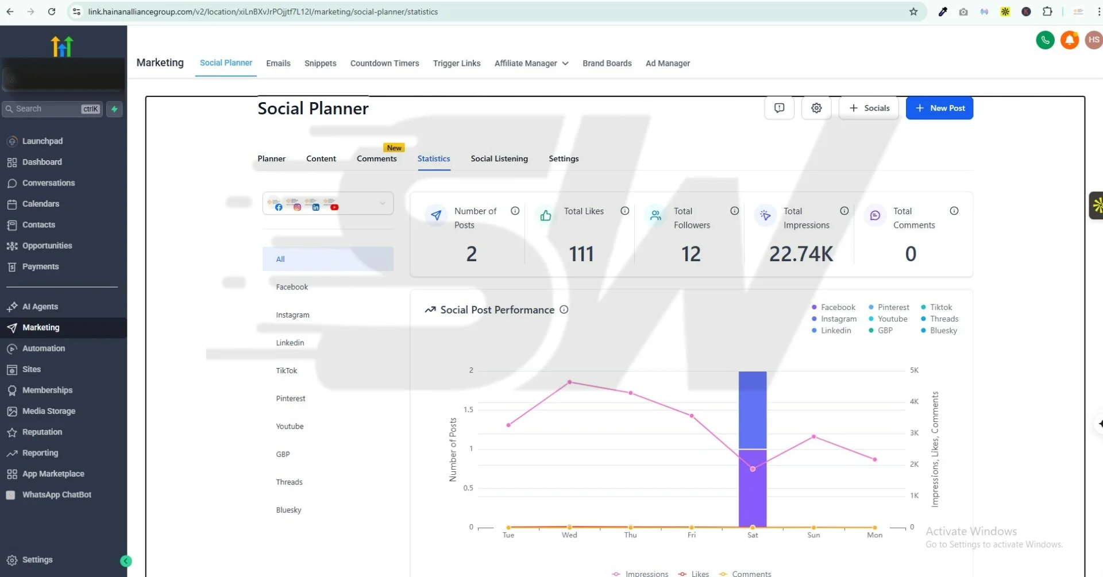The image size is (1103, 577).
Task: Open the social accounts selector dropdown
Action: click(327, 204)
